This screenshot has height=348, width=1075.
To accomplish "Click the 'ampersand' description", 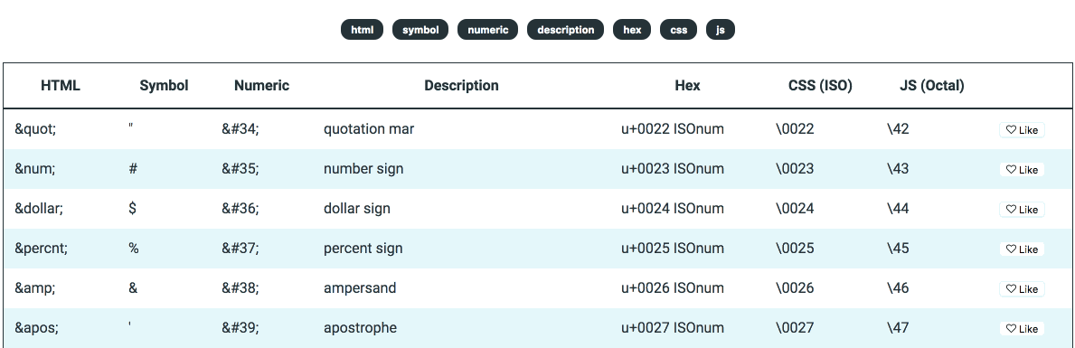I will [360, 287].
